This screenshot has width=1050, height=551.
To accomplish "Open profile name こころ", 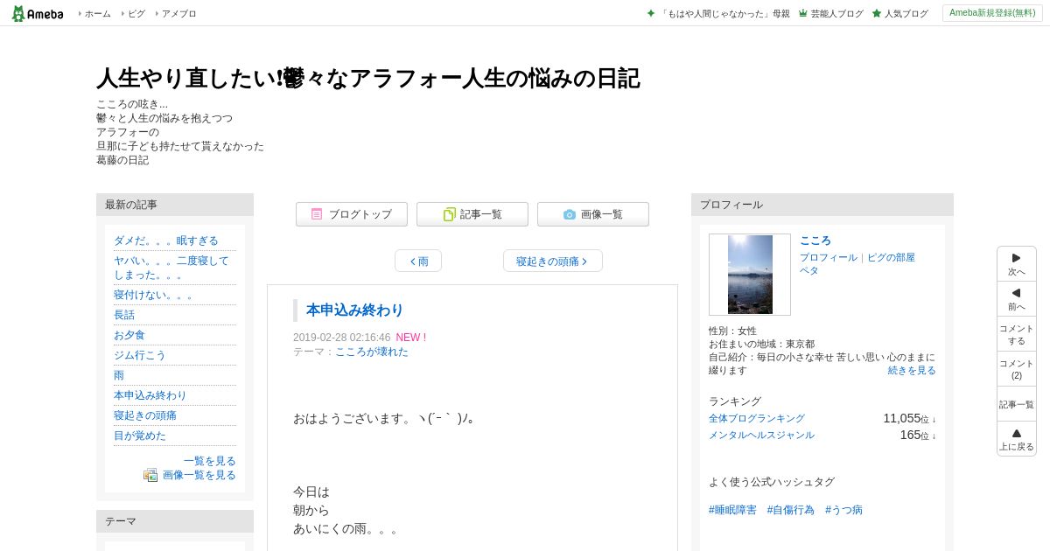I will pos(815,241).
